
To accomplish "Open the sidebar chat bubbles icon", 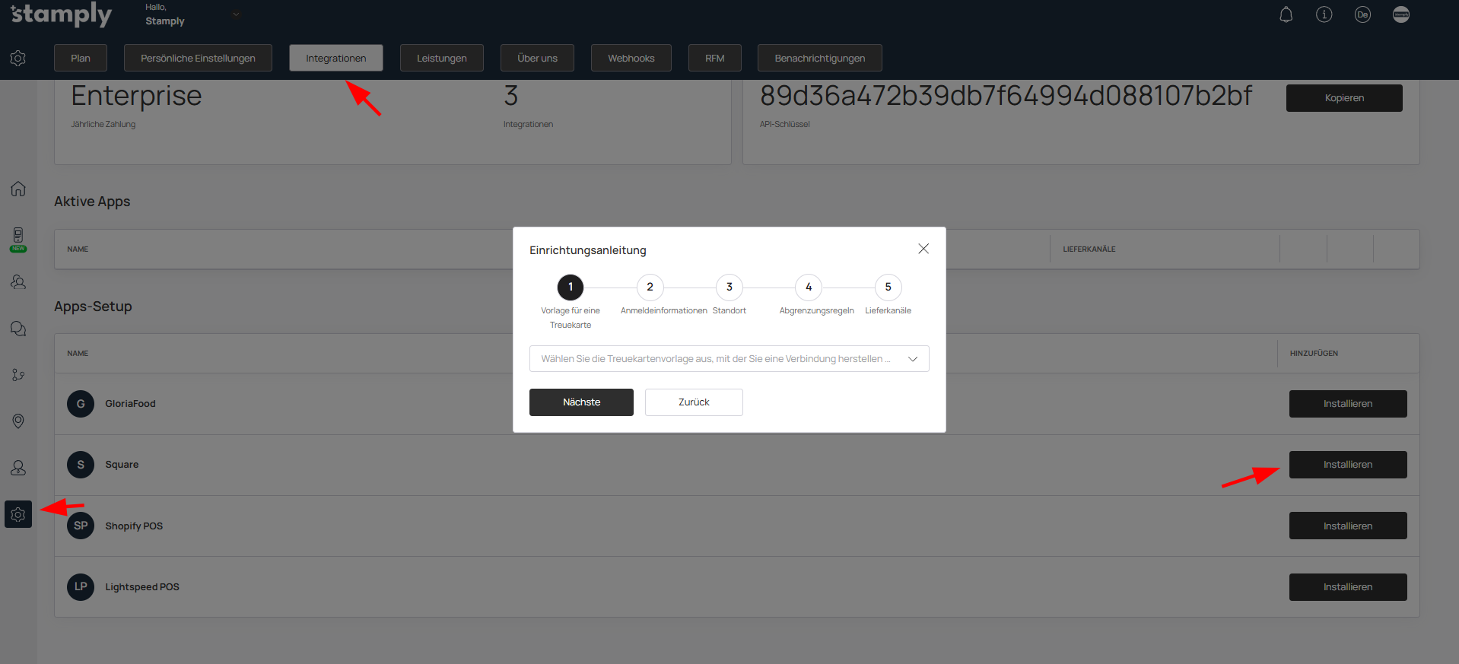I will pos(18,329).
